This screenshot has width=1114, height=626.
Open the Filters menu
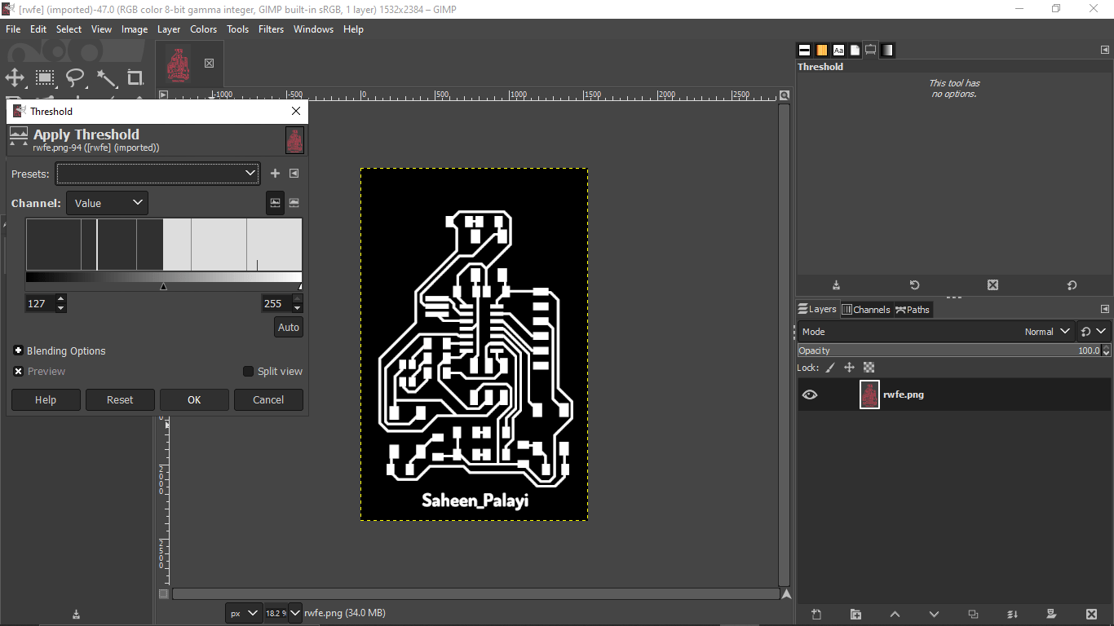coord(272,29)
